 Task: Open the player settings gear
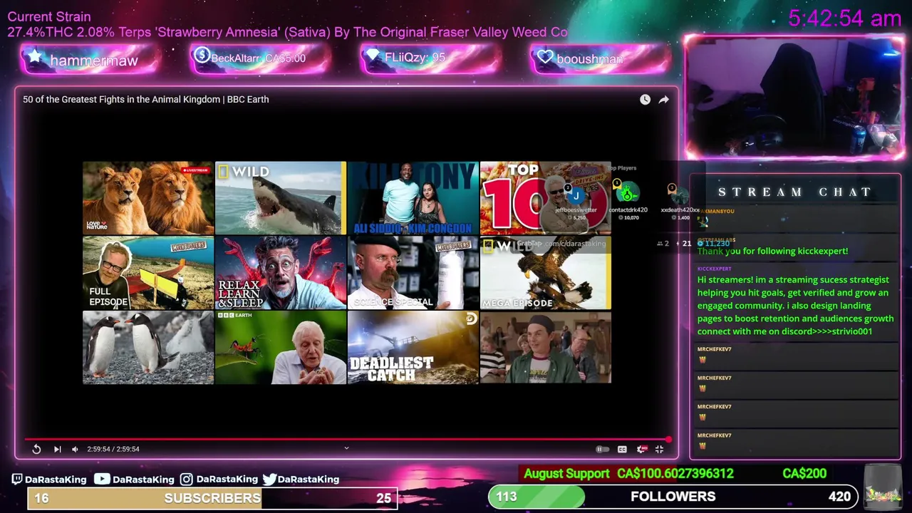tap(641, 449)
